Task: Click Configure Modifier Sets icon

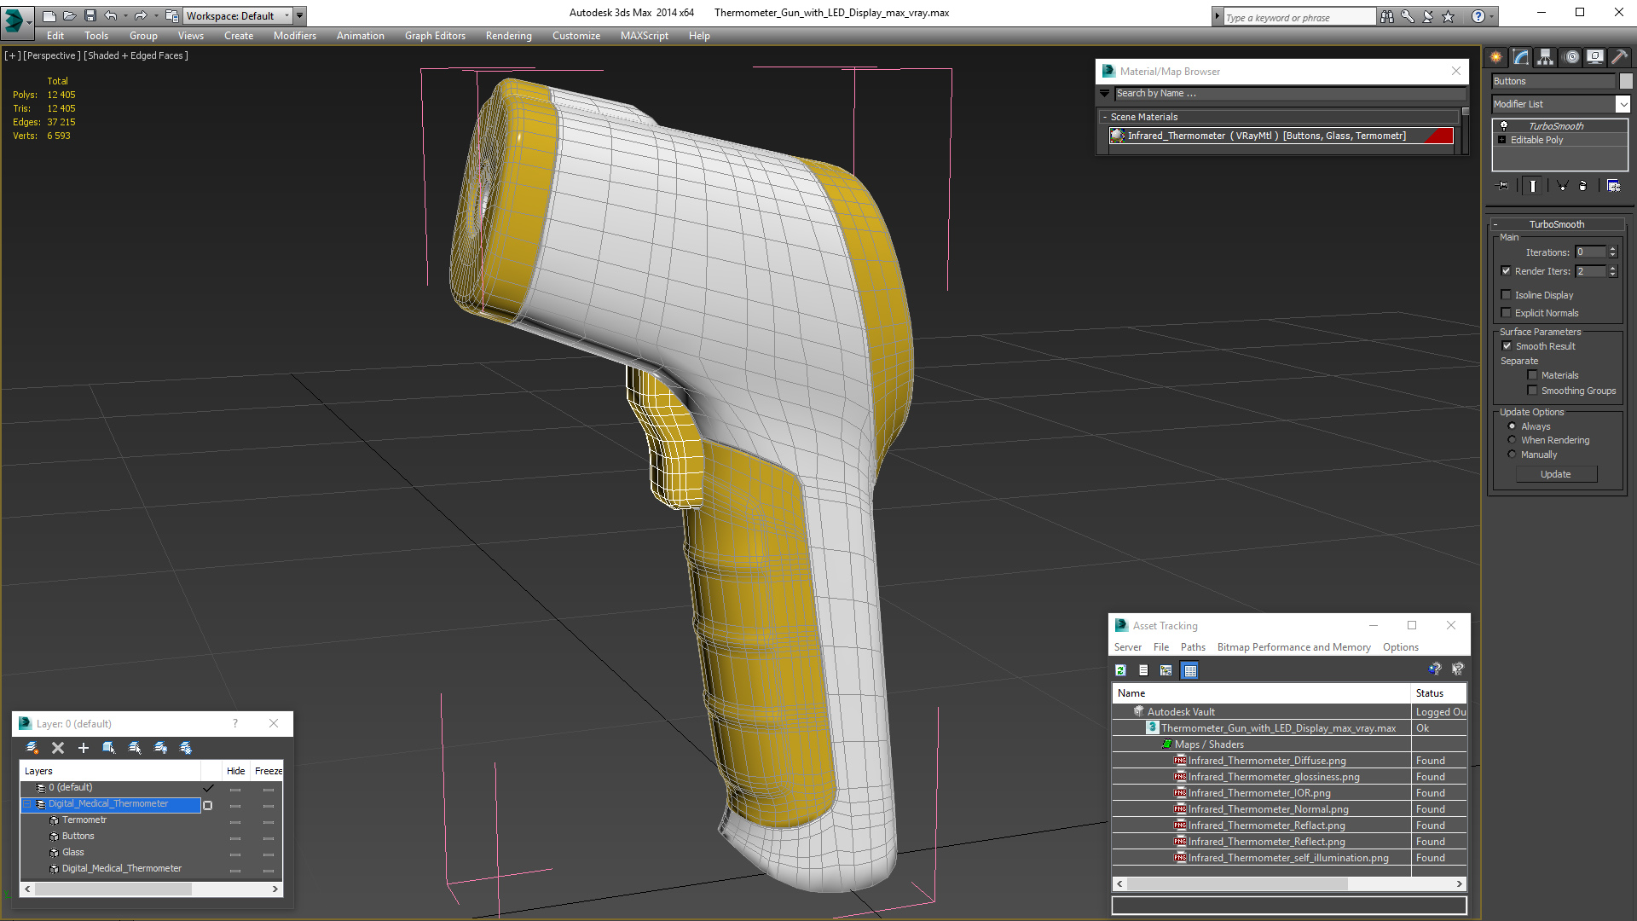Action: pyautogui.click(x=1613, y=185)
